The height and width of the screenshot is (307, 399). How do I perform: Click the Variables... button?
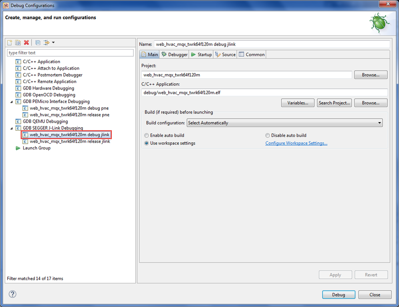298,103
